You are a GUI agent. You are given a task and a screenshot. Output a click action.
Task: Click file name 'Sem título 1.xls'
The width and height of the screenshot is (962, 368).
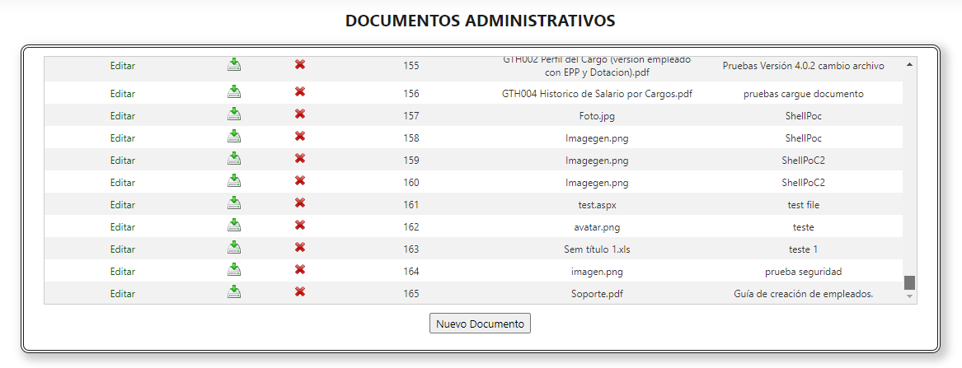click(597, 249)
